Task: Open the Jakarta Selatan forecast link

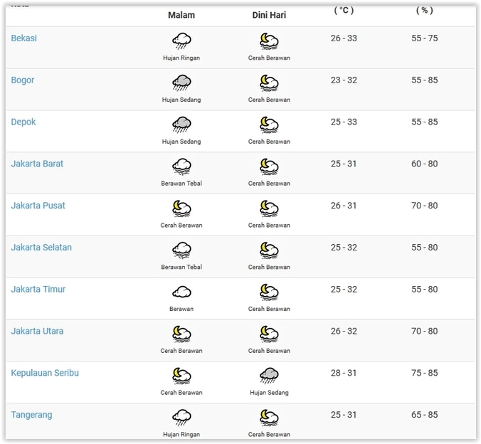Action: tap(41, 248)
